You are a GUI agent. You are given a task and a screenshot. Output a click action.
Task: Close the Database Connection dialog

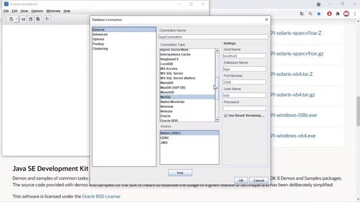click(x=266, y=20)
